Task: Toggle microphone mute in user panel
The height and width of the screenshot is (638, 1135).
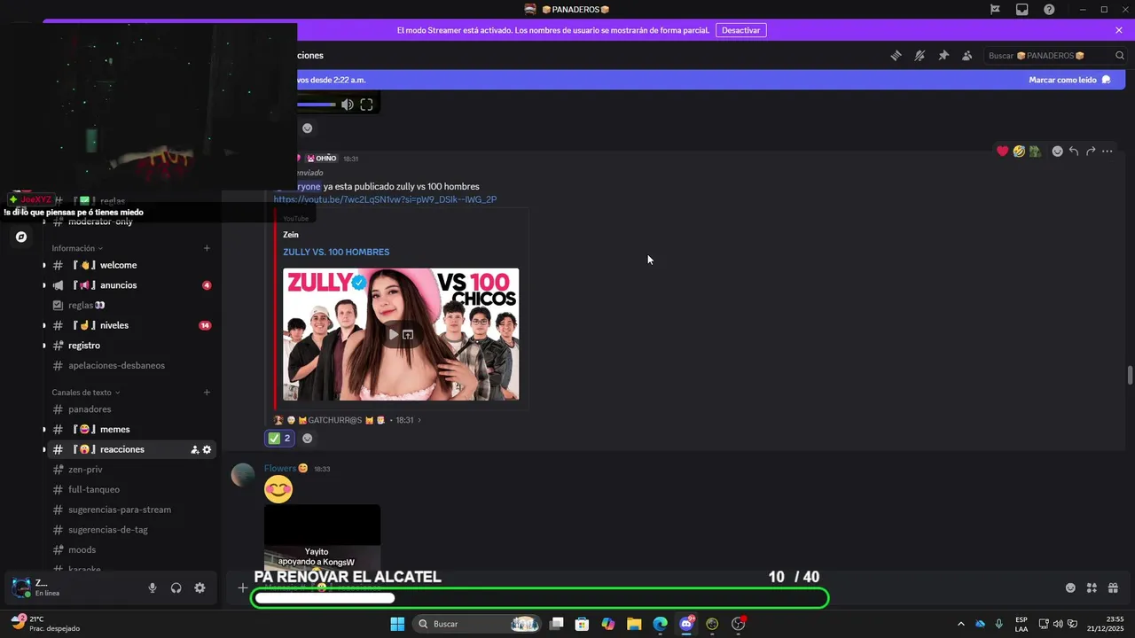Action: [153, 587]
